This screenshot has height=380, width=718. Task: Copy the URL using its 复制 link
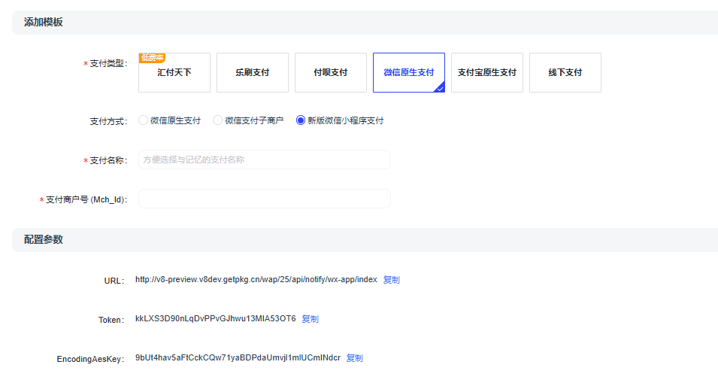[392, 280]
